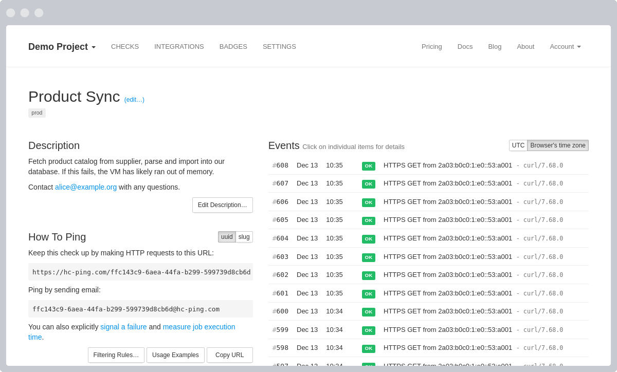
Task: Click the OK status badge on event #608
Action: tap(368, 165)
